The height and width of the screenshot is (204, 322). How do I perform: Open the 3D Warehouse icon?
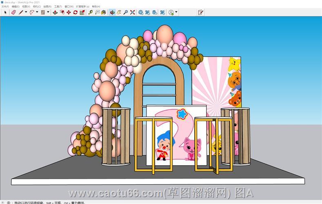(141, 13)
